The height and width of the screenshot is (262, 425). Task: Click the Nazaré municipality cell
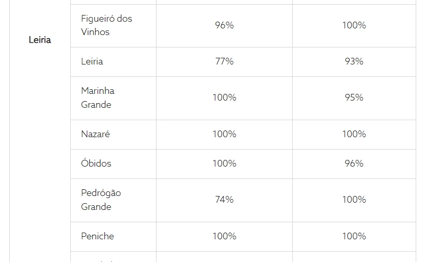[x=96, y=134]
